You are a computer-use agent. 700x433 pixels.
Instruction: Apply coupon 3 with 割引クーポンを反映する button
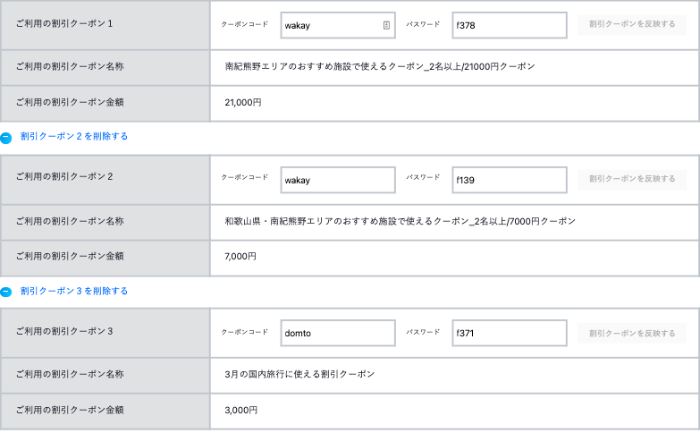(x=632, y=334)
